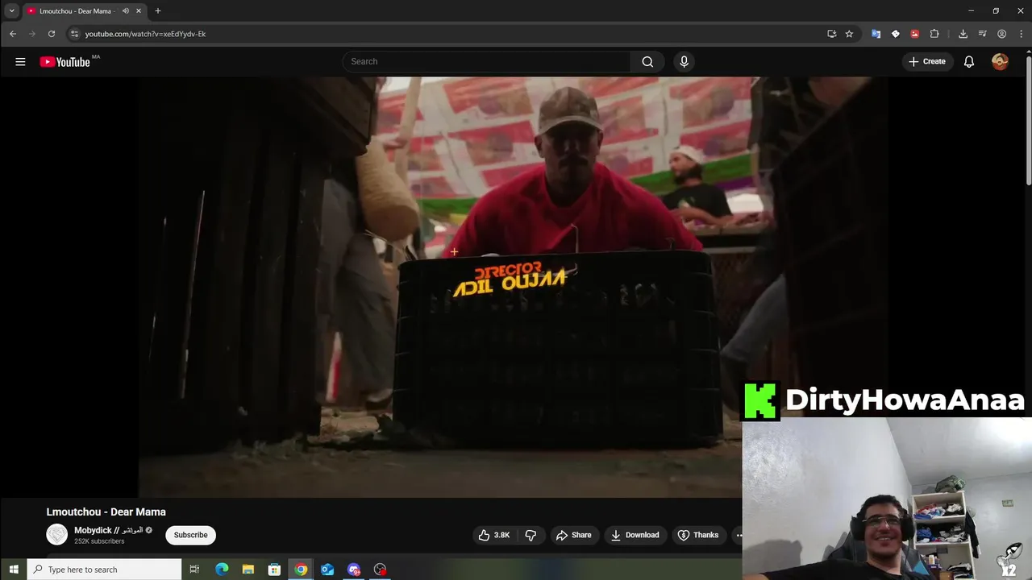The width and height of the screenshot is (1032, 580).
Task: Open File Explorer from the taskbar
Action: (248, 570)
